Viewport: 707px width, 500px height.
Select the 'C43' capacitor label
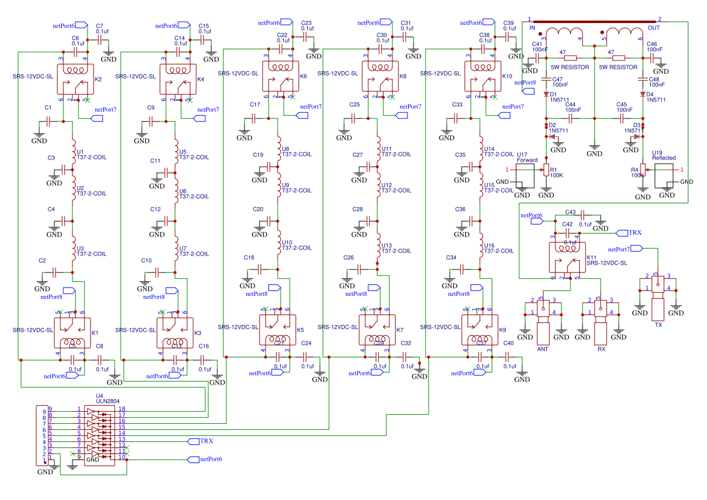point(571,212)
